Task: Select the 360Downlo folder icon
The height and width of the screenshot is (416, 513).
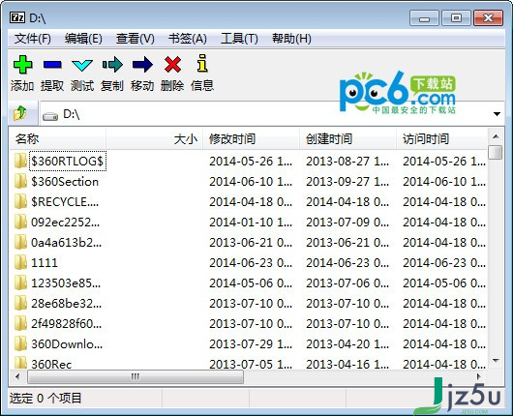Action: pos(20,343)
